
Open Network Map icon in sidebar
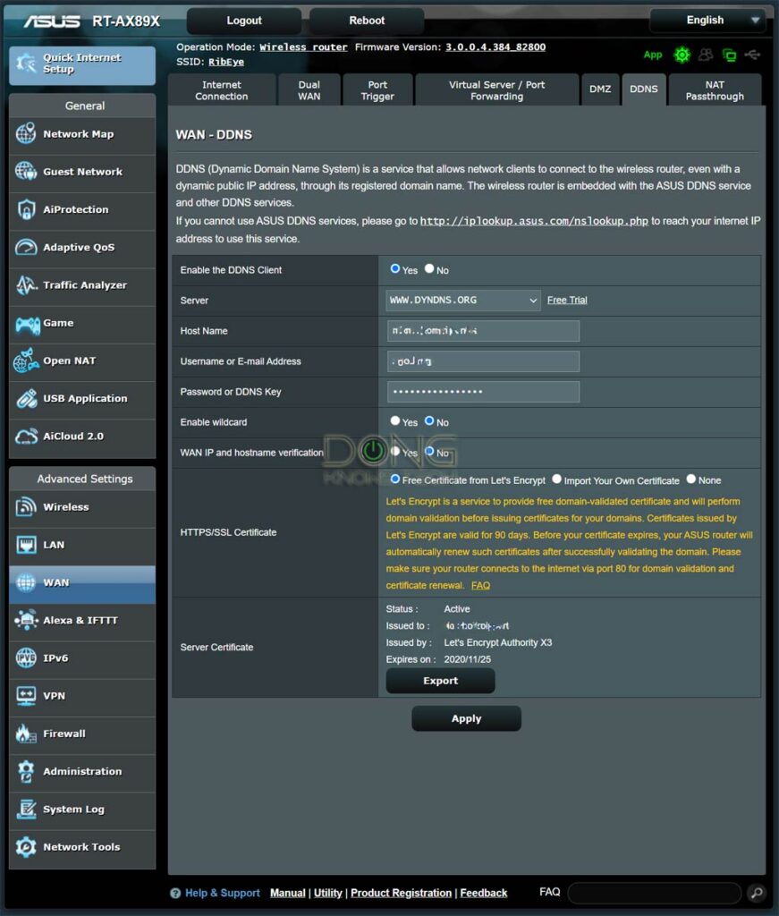(26, 134)
